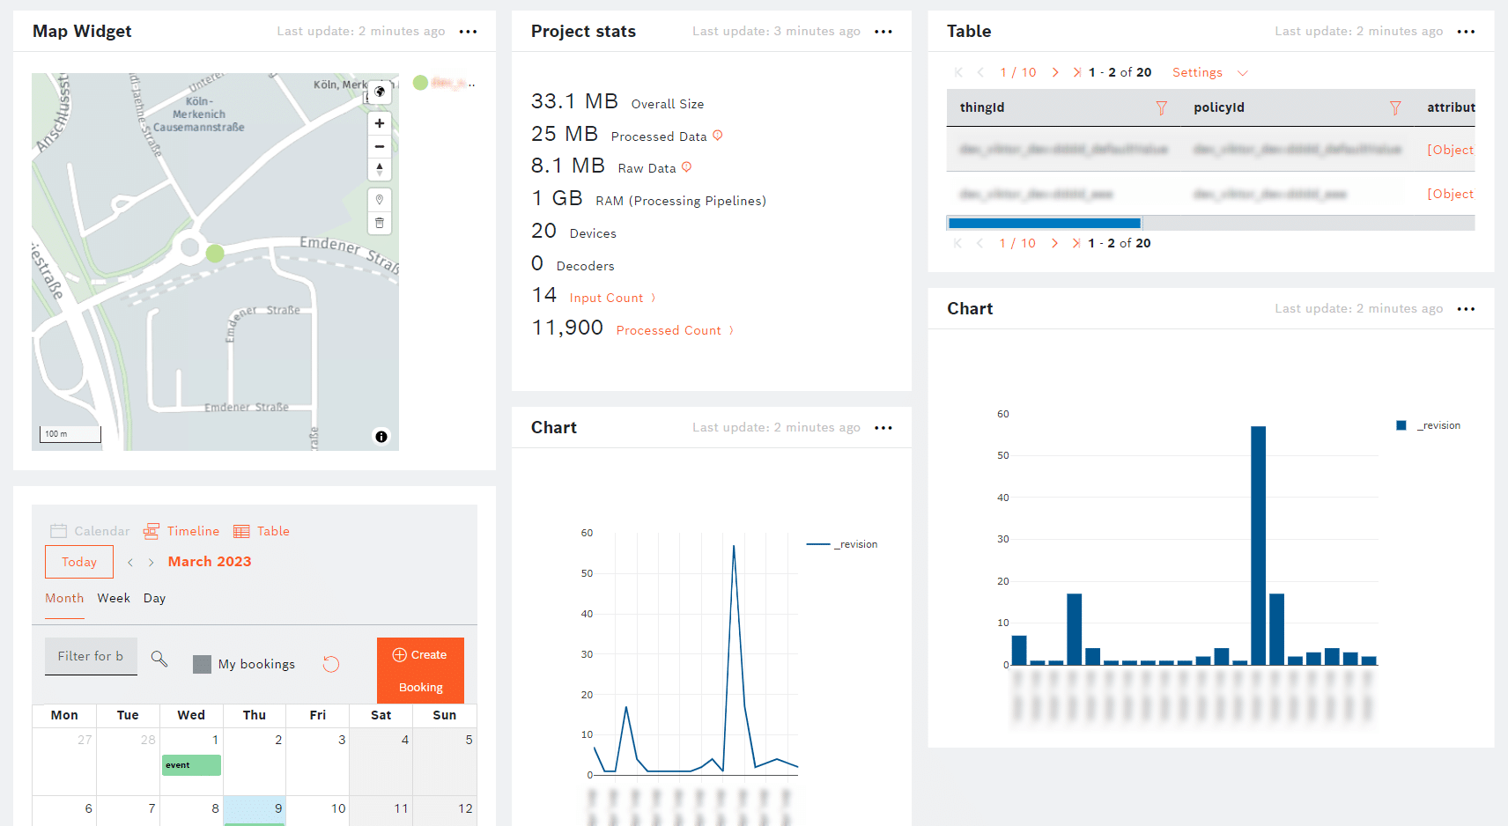This screenshot has width=1508, height=826.
Task: Switch calendar to Week view
Action: pyautogui.click(x=114, y=598)
